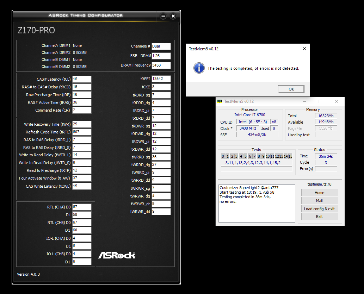The image size is (364, 294).
Task: Select the tWTR_S value field
Action: [x=82, y=163]
